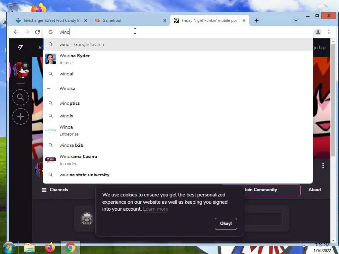This screenshot has height=254, width=339.
Task: Open the Learn more cookie link
Action: [156, 209]
